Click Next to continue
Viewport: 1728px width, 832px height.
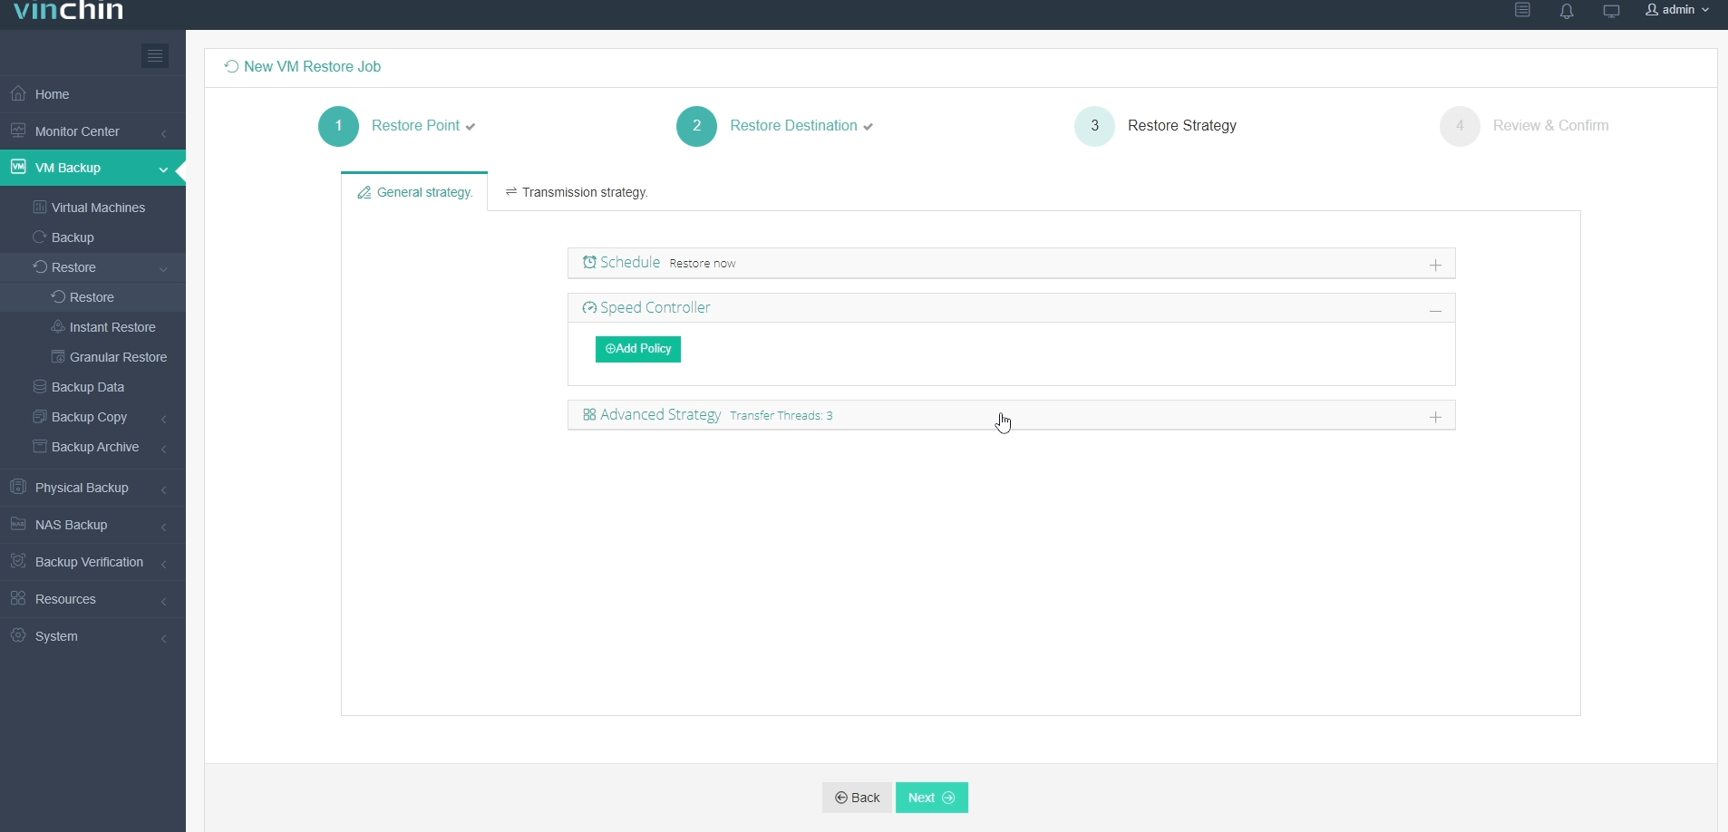point(932,798)
